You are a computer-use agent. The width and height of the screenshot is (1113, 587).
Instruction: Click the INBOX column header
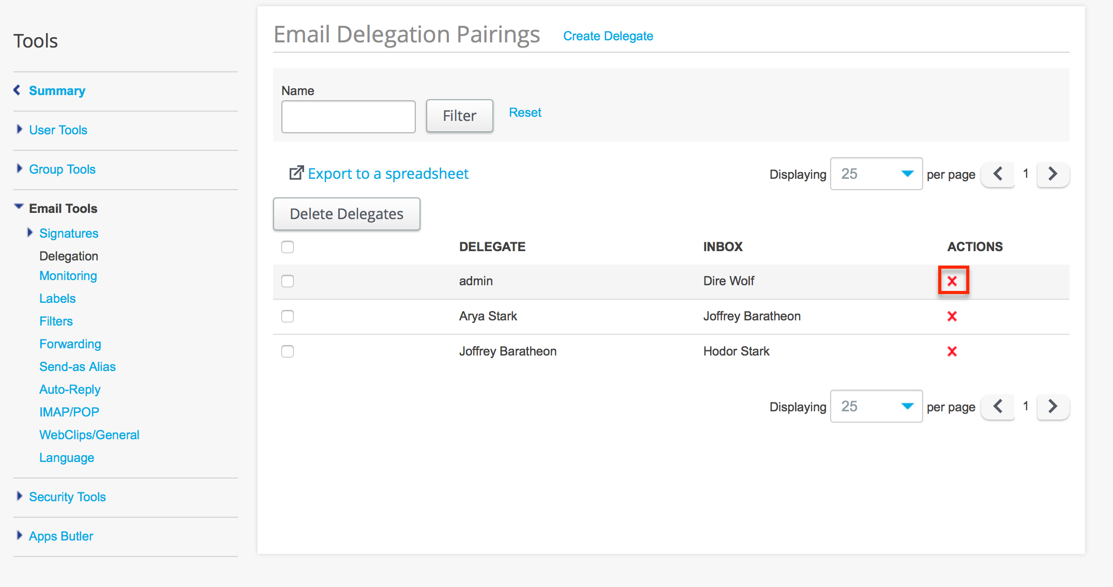[723, 247]
